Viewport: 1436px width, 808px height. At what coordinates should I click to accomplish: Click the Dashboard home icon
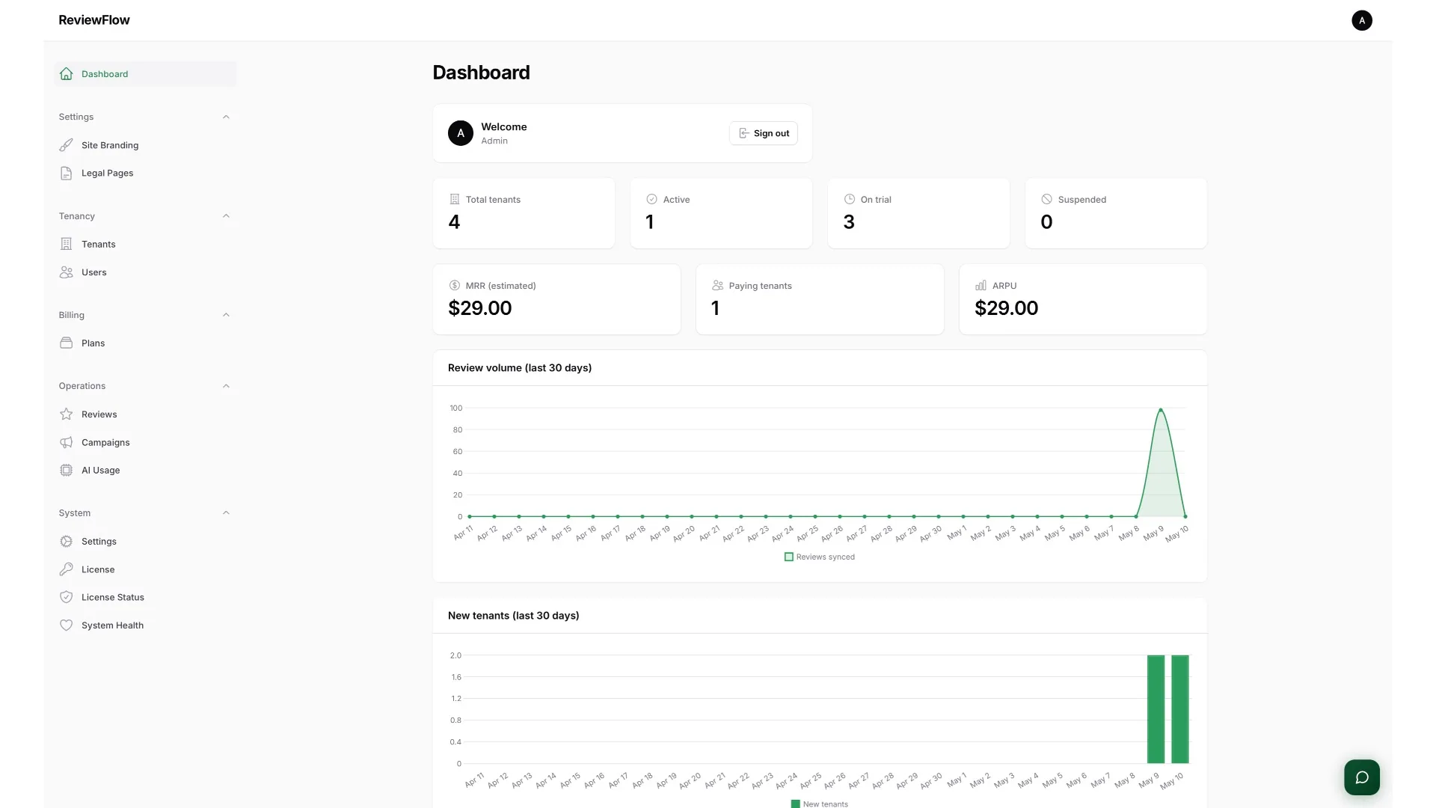click(67, 74)
